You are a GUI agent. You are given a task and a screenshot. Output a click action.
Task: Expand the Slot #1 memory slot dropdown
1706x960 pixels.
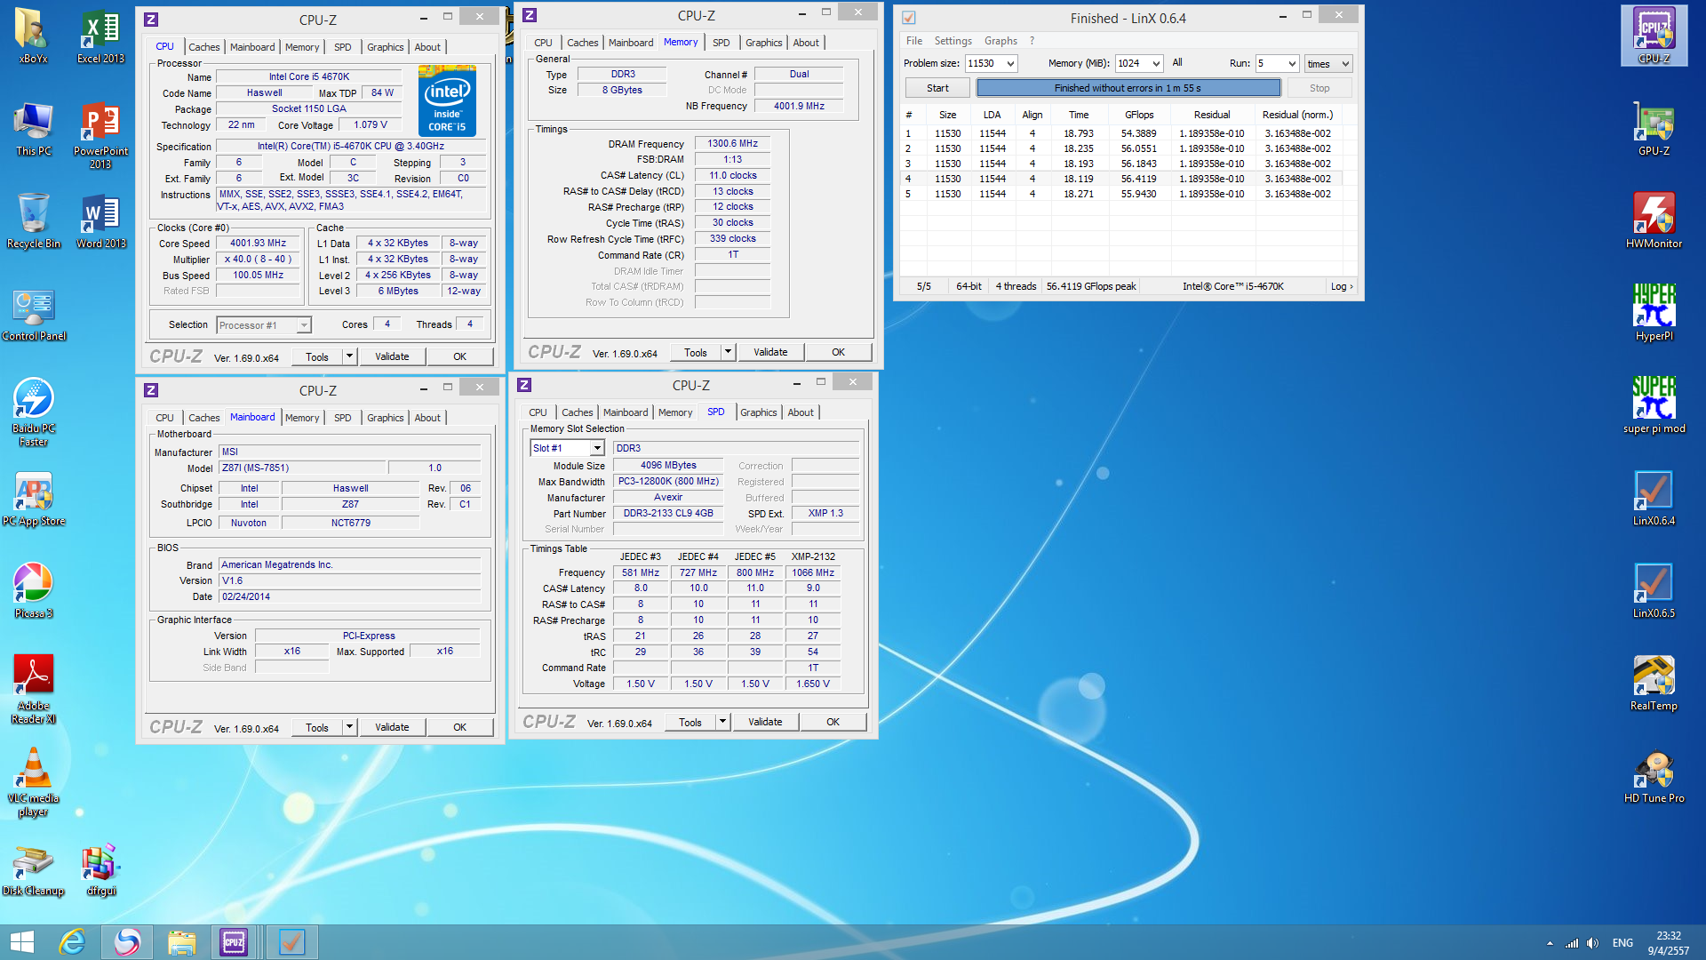597,448
